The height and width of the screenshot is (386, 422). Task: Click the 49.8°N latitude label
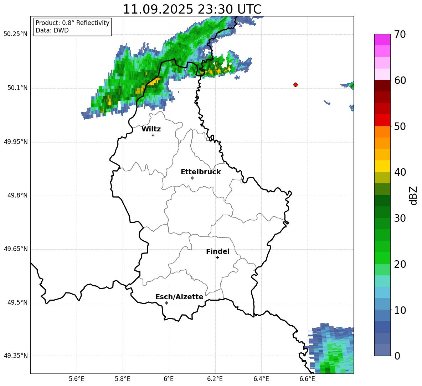click(x=17, y=195)
